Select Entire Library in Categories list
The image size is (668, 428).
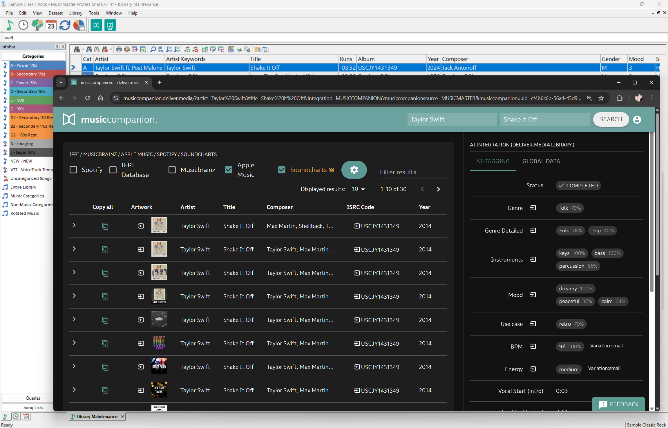[23, 187]
